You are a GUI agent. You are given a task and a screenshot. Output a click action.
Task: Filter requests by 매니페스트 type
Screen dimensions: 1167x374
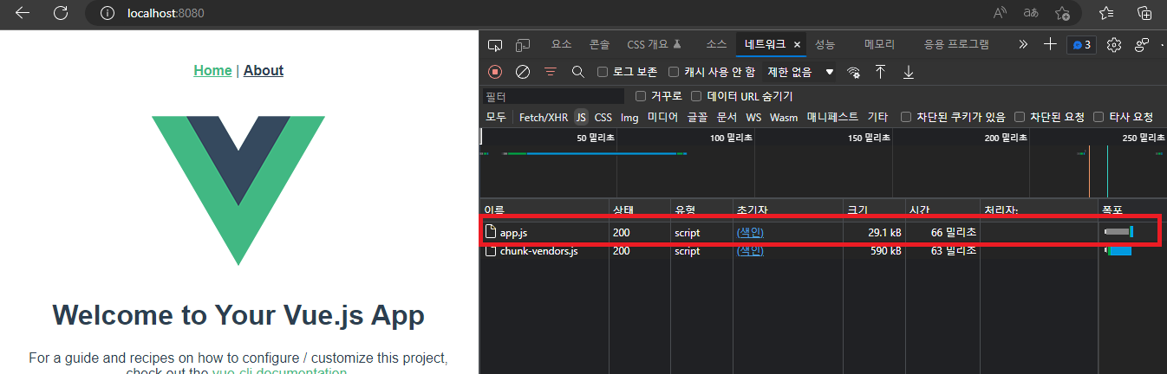832,117
